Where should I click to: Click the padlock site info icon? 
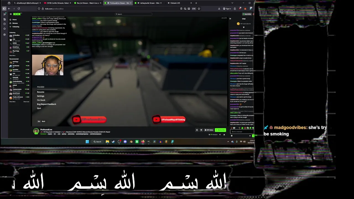pyautogui.click(x=43, y=9)
